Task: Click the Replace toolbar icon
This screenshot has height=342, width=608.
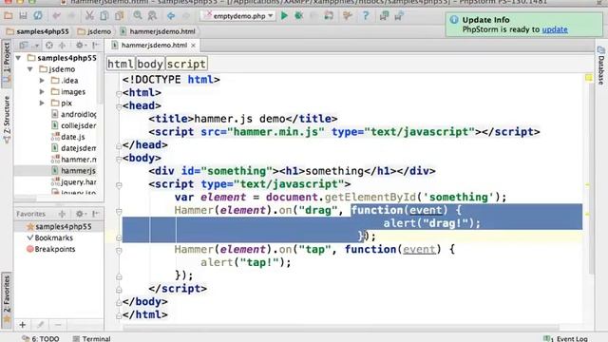Action: (152, 16)
